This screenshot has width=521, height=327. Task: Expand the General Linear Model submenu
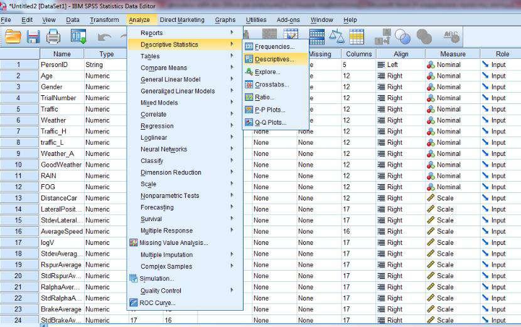[185, 80]
